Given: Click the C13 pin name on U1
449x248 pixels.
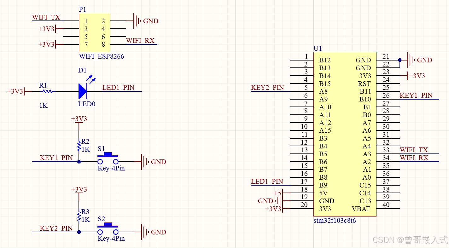Looking at the screenshot, I should [x=365, y=201].
